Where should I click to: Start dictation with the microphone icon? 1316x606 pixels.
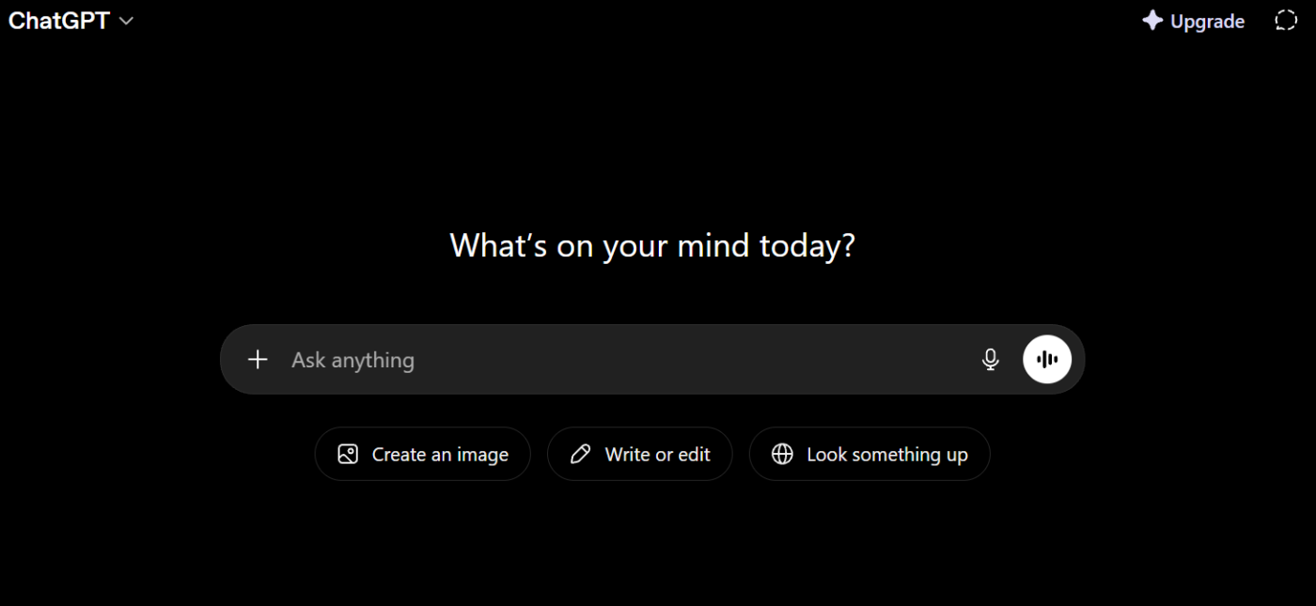[x=990, y=360]
